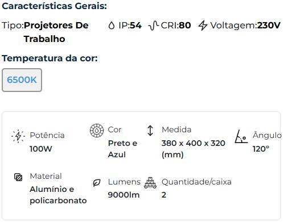Click the 100W power value
The image size is (284, 222).
(x=41, y=149)
